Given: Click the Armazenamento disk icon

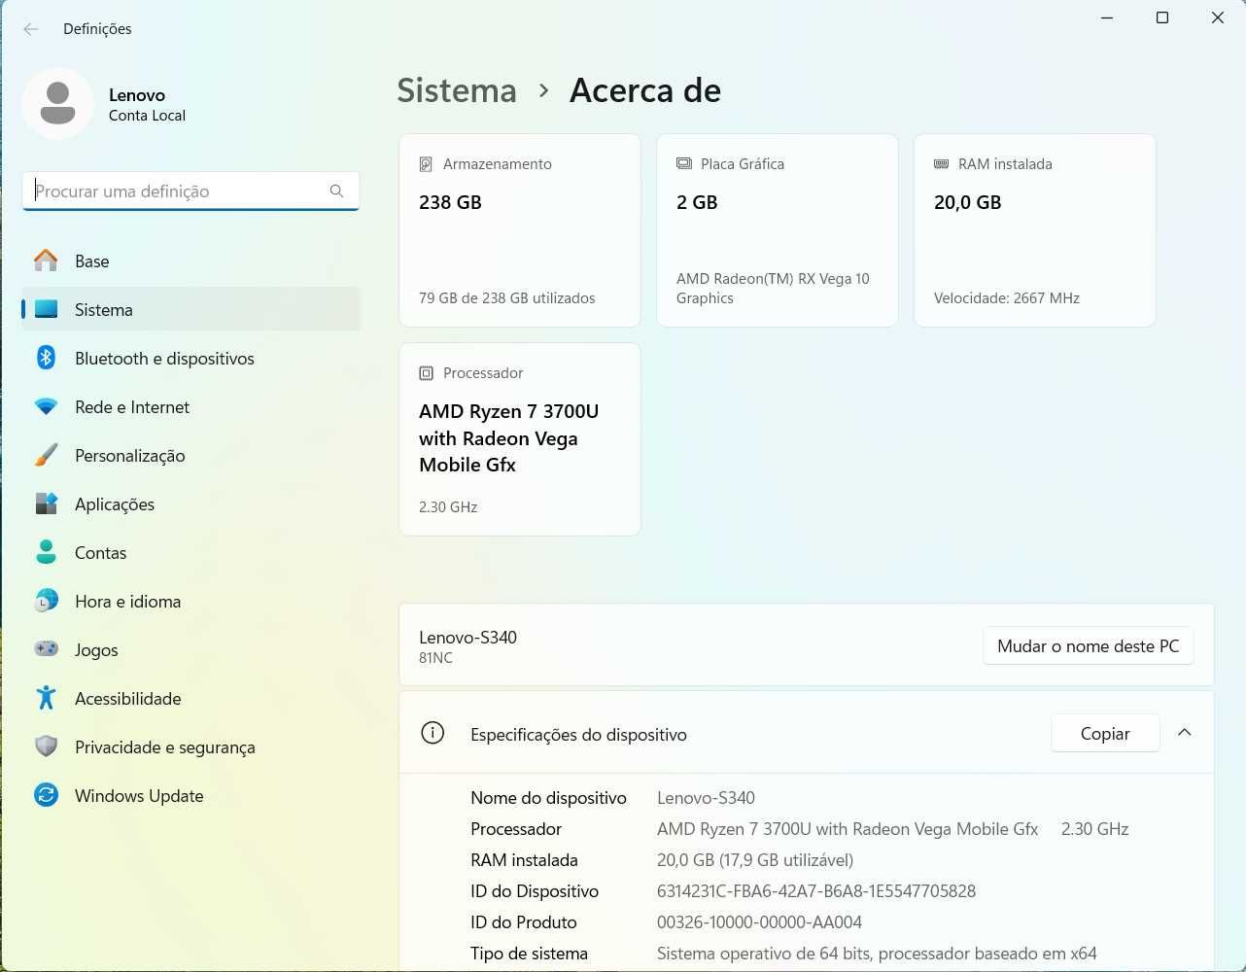Looking at the screenshot, I should tap(426, 164).
